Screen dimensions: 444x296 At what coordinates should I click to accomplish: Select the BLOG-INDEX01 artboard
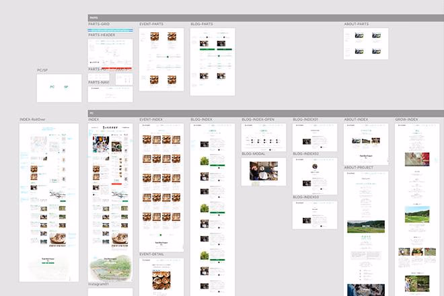click(x=314, y=137)
